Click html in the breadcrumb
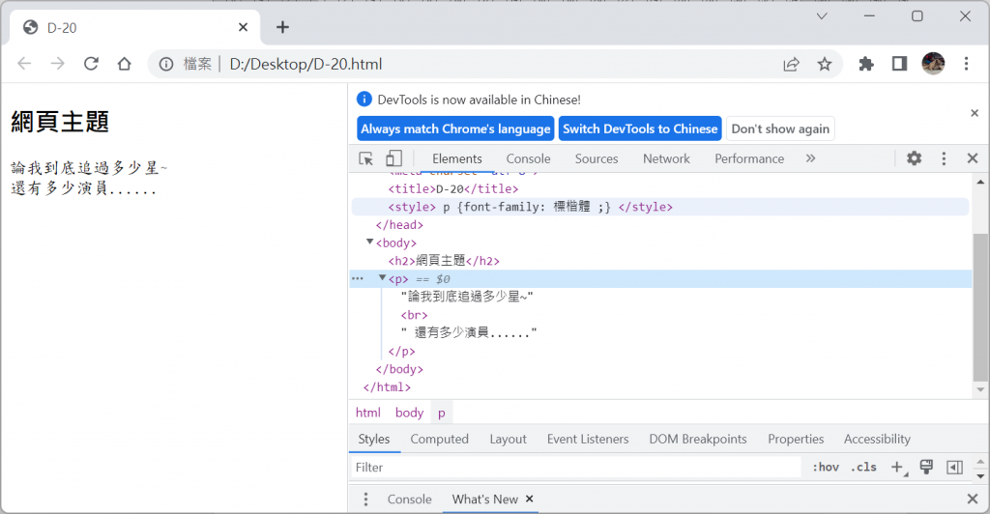Image resolution: width=990 pixels, height=514 pixels. click(368, 413)
